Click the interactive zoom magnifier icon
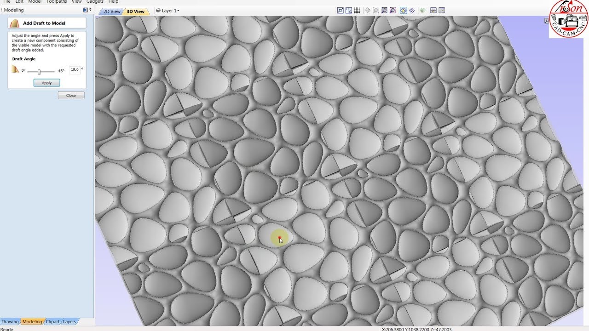Screen dimensions: 589x331 [376, 11]
